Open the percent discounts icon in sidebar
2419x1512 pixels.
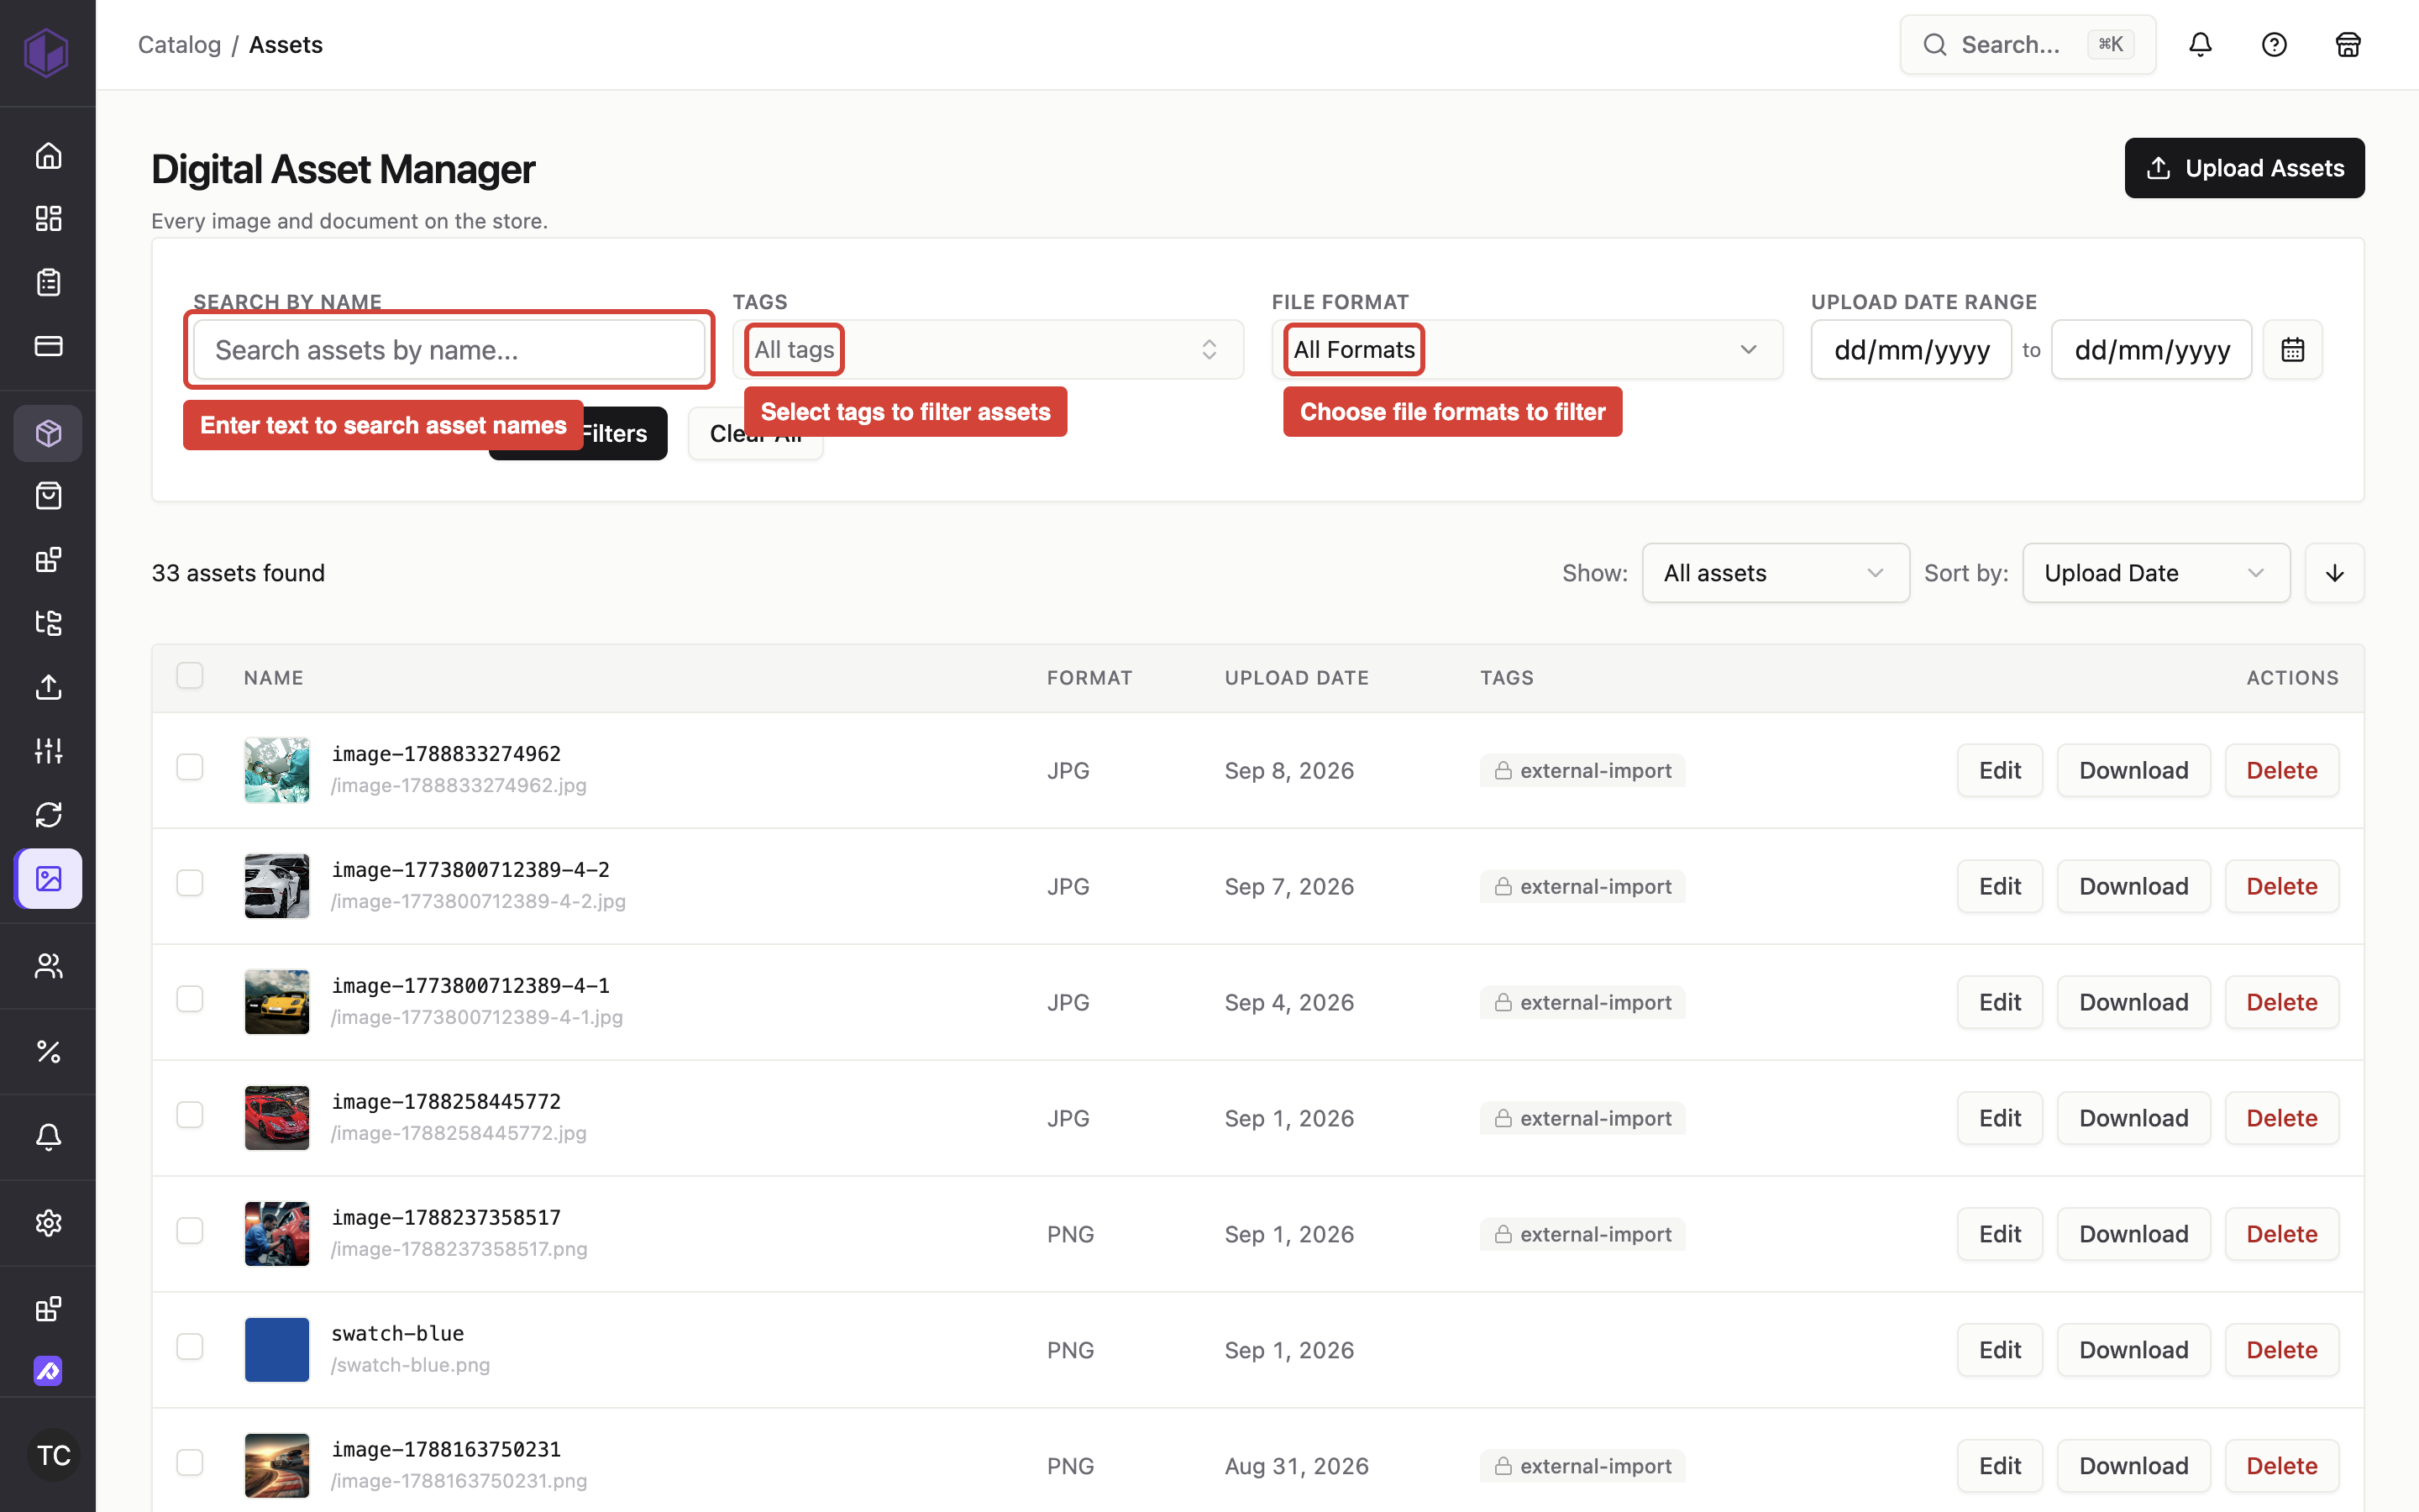pyautogui.click(x=48, y=1051)
